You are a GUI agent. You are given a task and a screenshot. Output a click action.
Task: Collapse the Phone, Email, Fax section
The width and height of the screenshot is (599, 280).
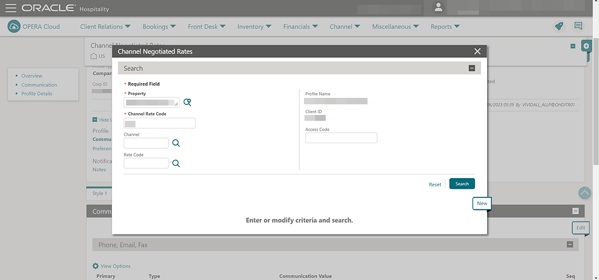(x=570, y=245)
